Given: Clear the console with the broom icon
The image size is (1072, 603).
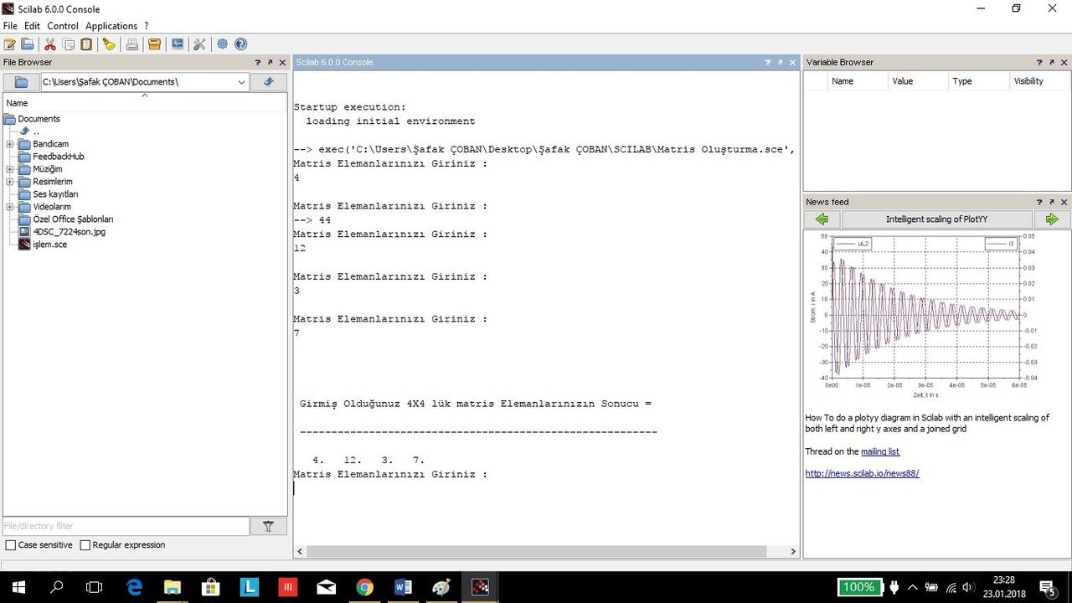Looking at the screenshot, I should [x=109, y=44].
